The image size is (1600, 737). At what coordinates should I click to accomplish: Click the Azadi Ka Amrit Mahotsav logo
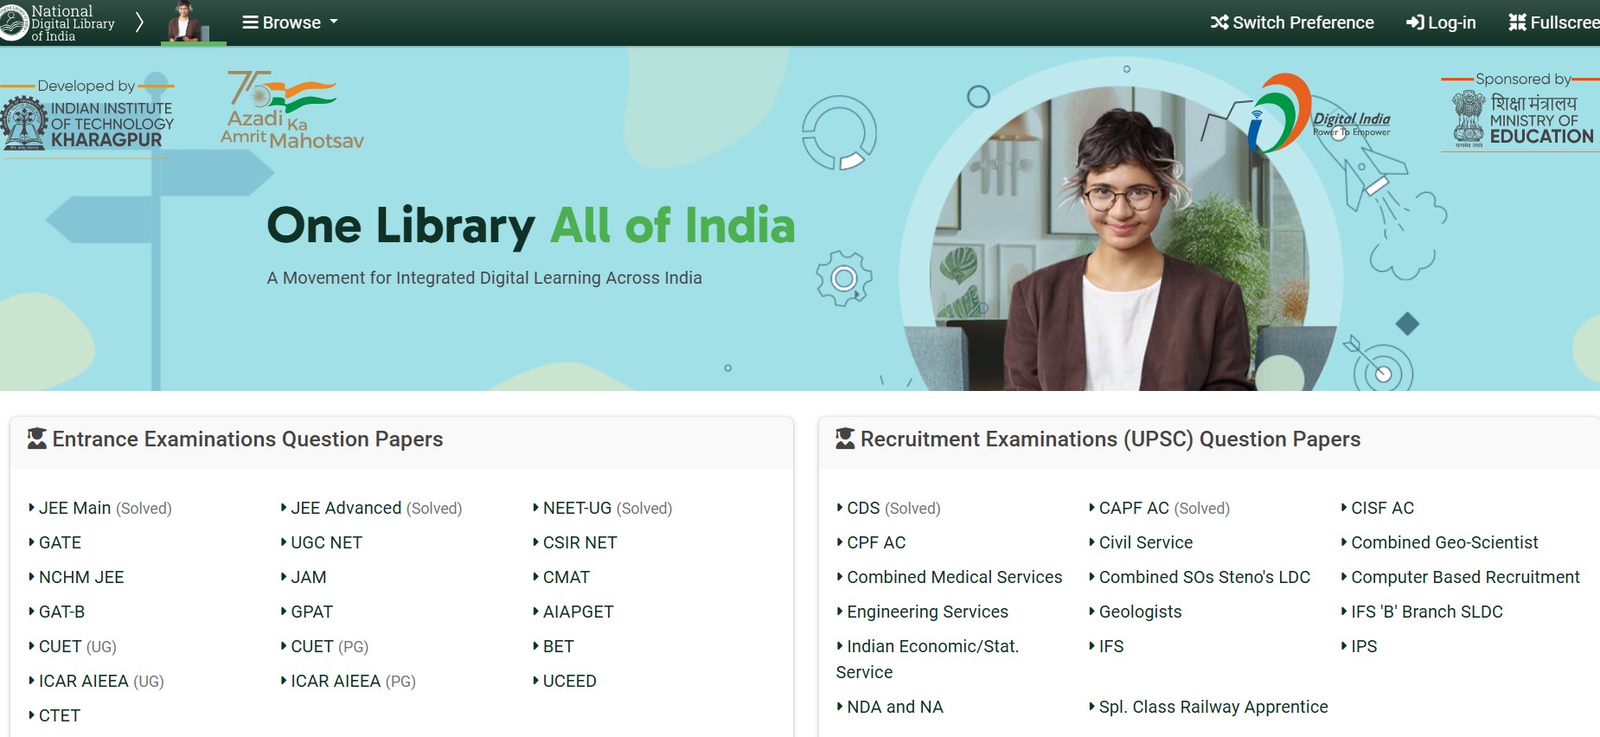click(291, 111)
